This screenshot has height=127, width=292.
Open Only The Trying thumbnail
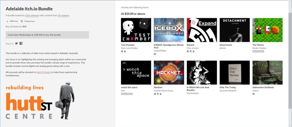coord(235,72)
